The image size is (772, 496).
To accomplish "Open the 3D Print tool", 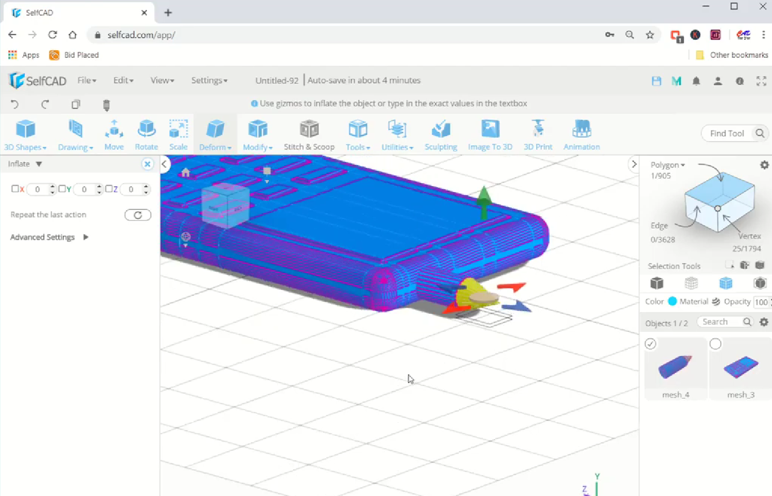I will click(538, 135).
